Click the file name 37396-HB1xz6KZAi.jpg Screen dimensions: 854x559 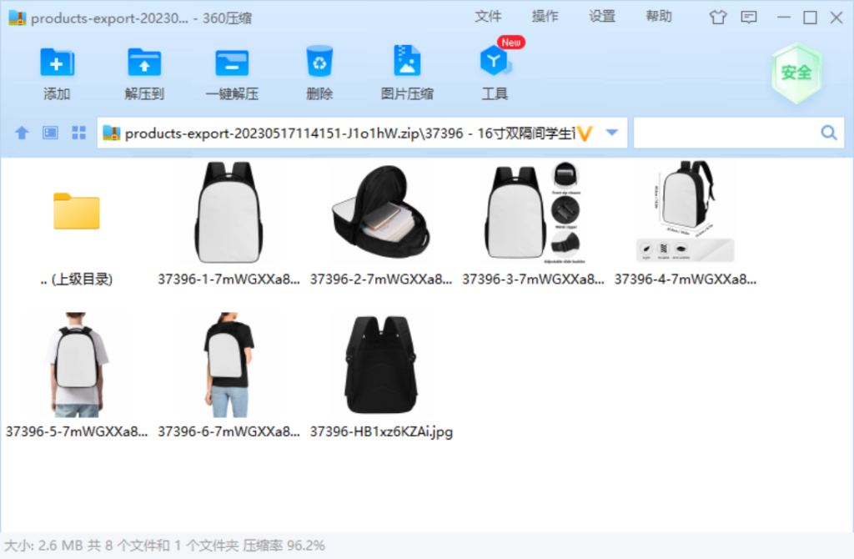pos(381,431)
